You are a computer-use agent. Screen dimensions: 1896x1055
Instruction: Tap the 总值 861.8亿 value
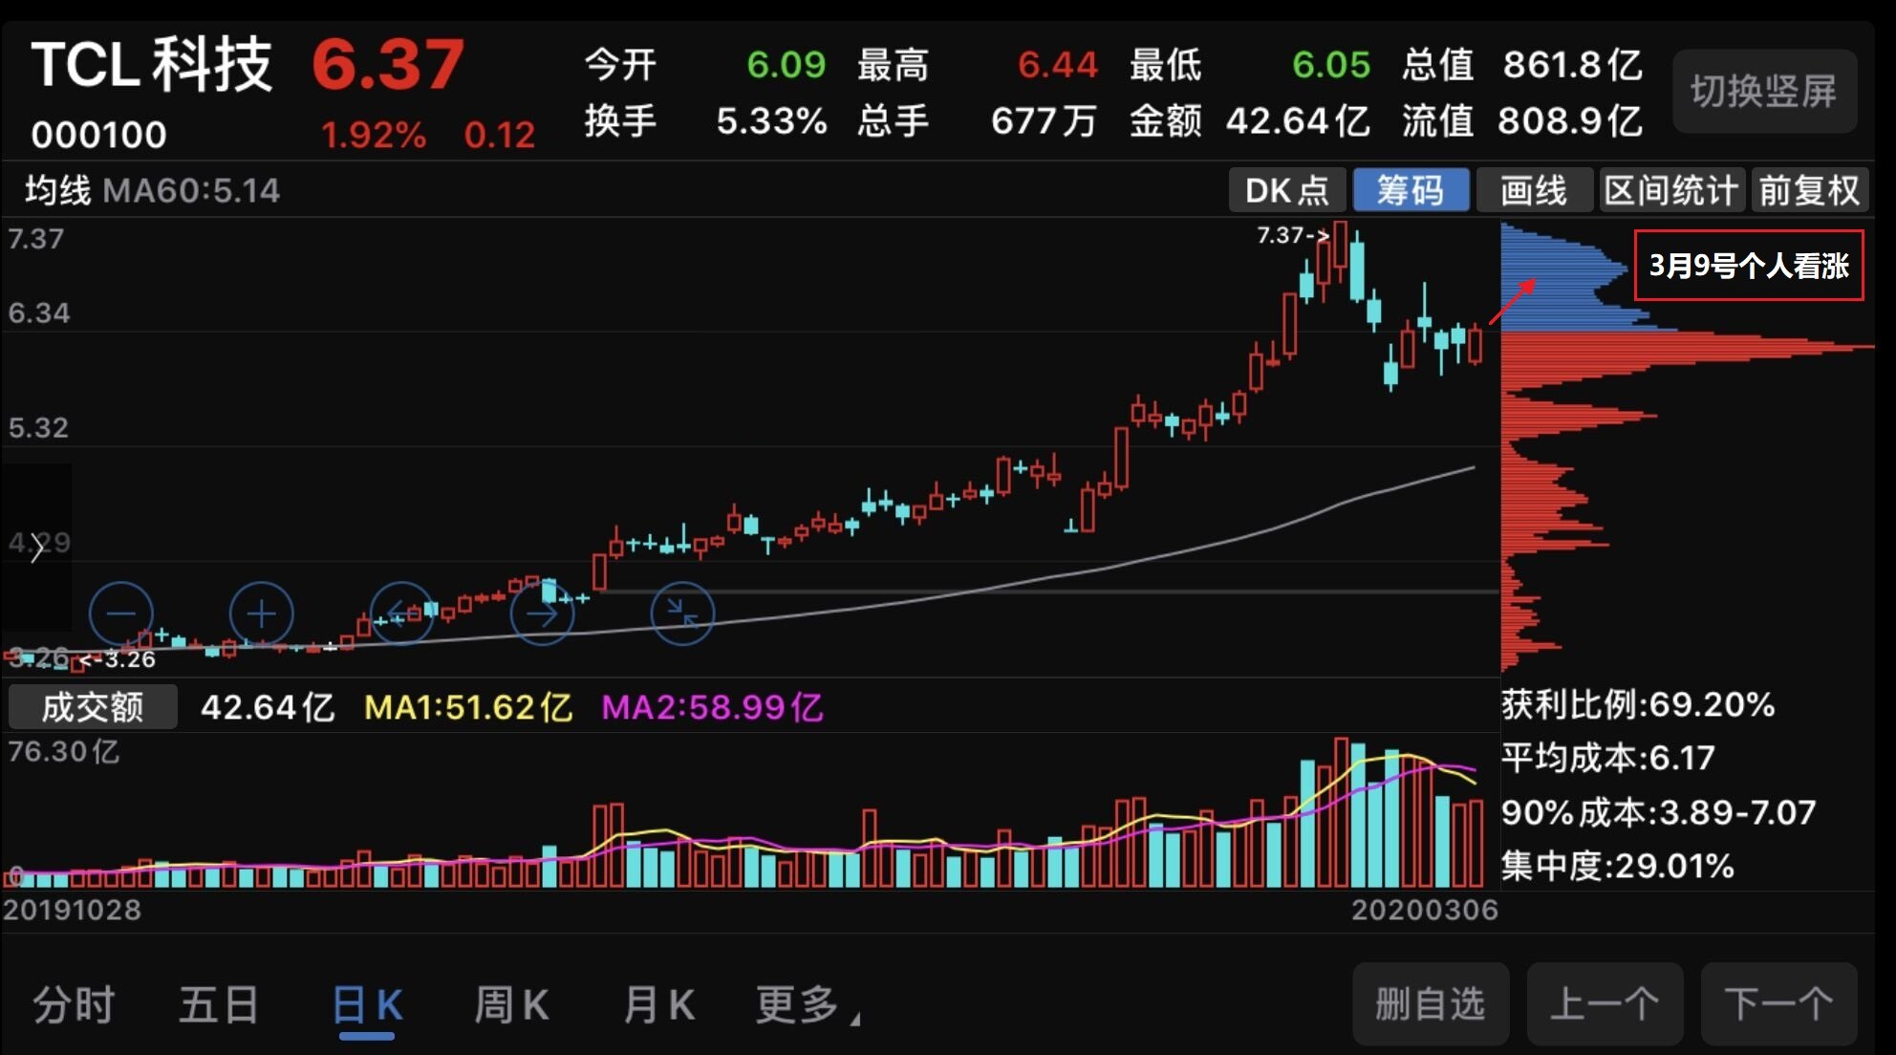1572,65
